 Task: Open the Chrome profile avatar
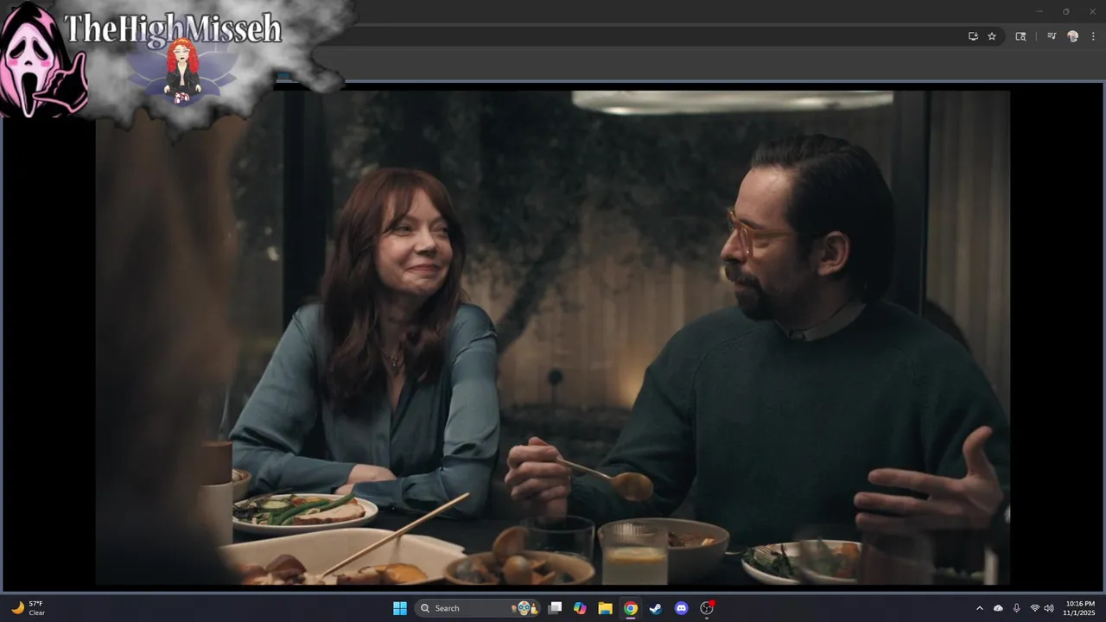(1073, 36)
